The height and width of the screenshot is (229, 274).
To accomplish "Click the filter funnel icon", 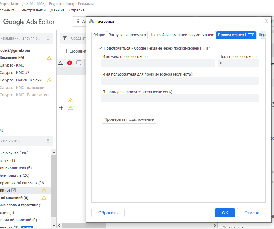I will 65,38.
